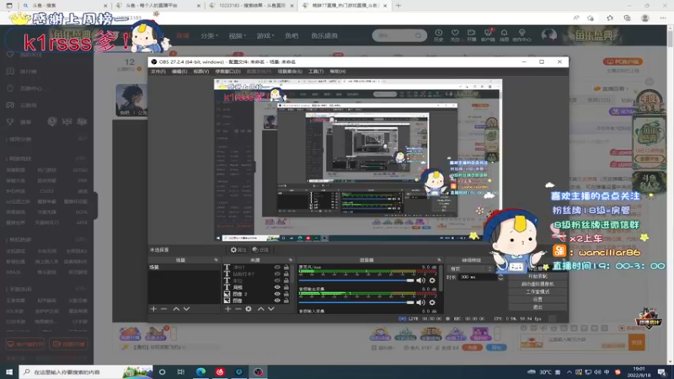Image resolution: width=674 pixels, height=379 pixels.
Task: Click the Edge icon on taskbar
Action: coord(201,371)
